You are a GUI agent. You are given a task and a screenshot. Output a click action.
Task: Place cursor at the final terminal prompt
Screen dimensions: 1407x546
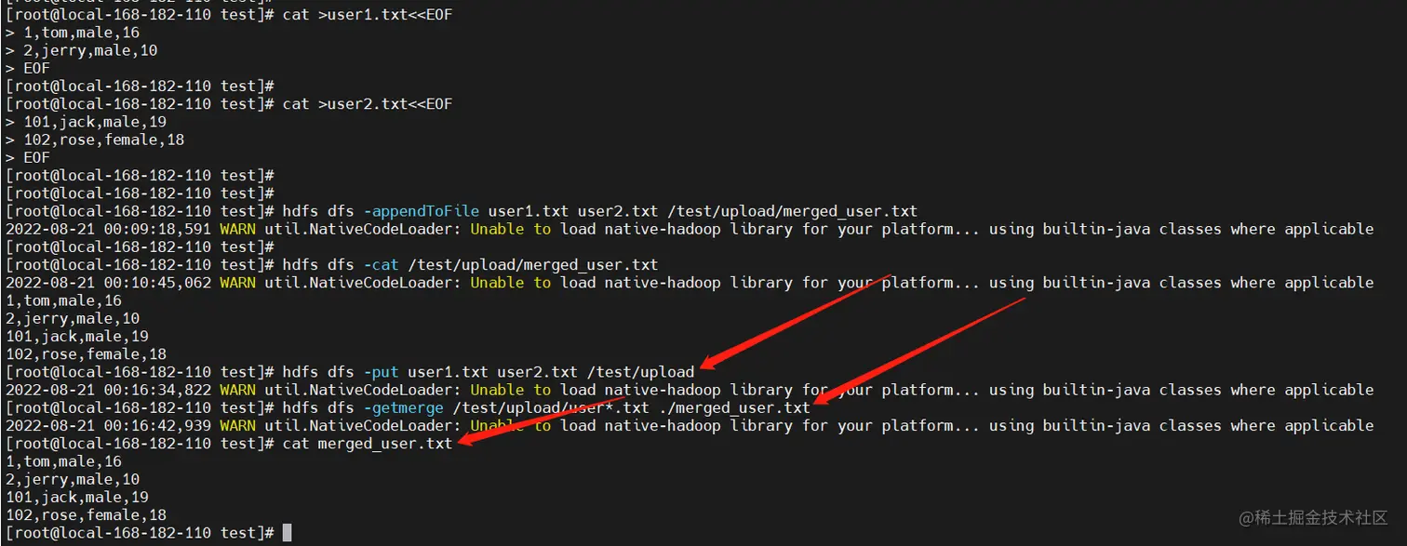288,533
